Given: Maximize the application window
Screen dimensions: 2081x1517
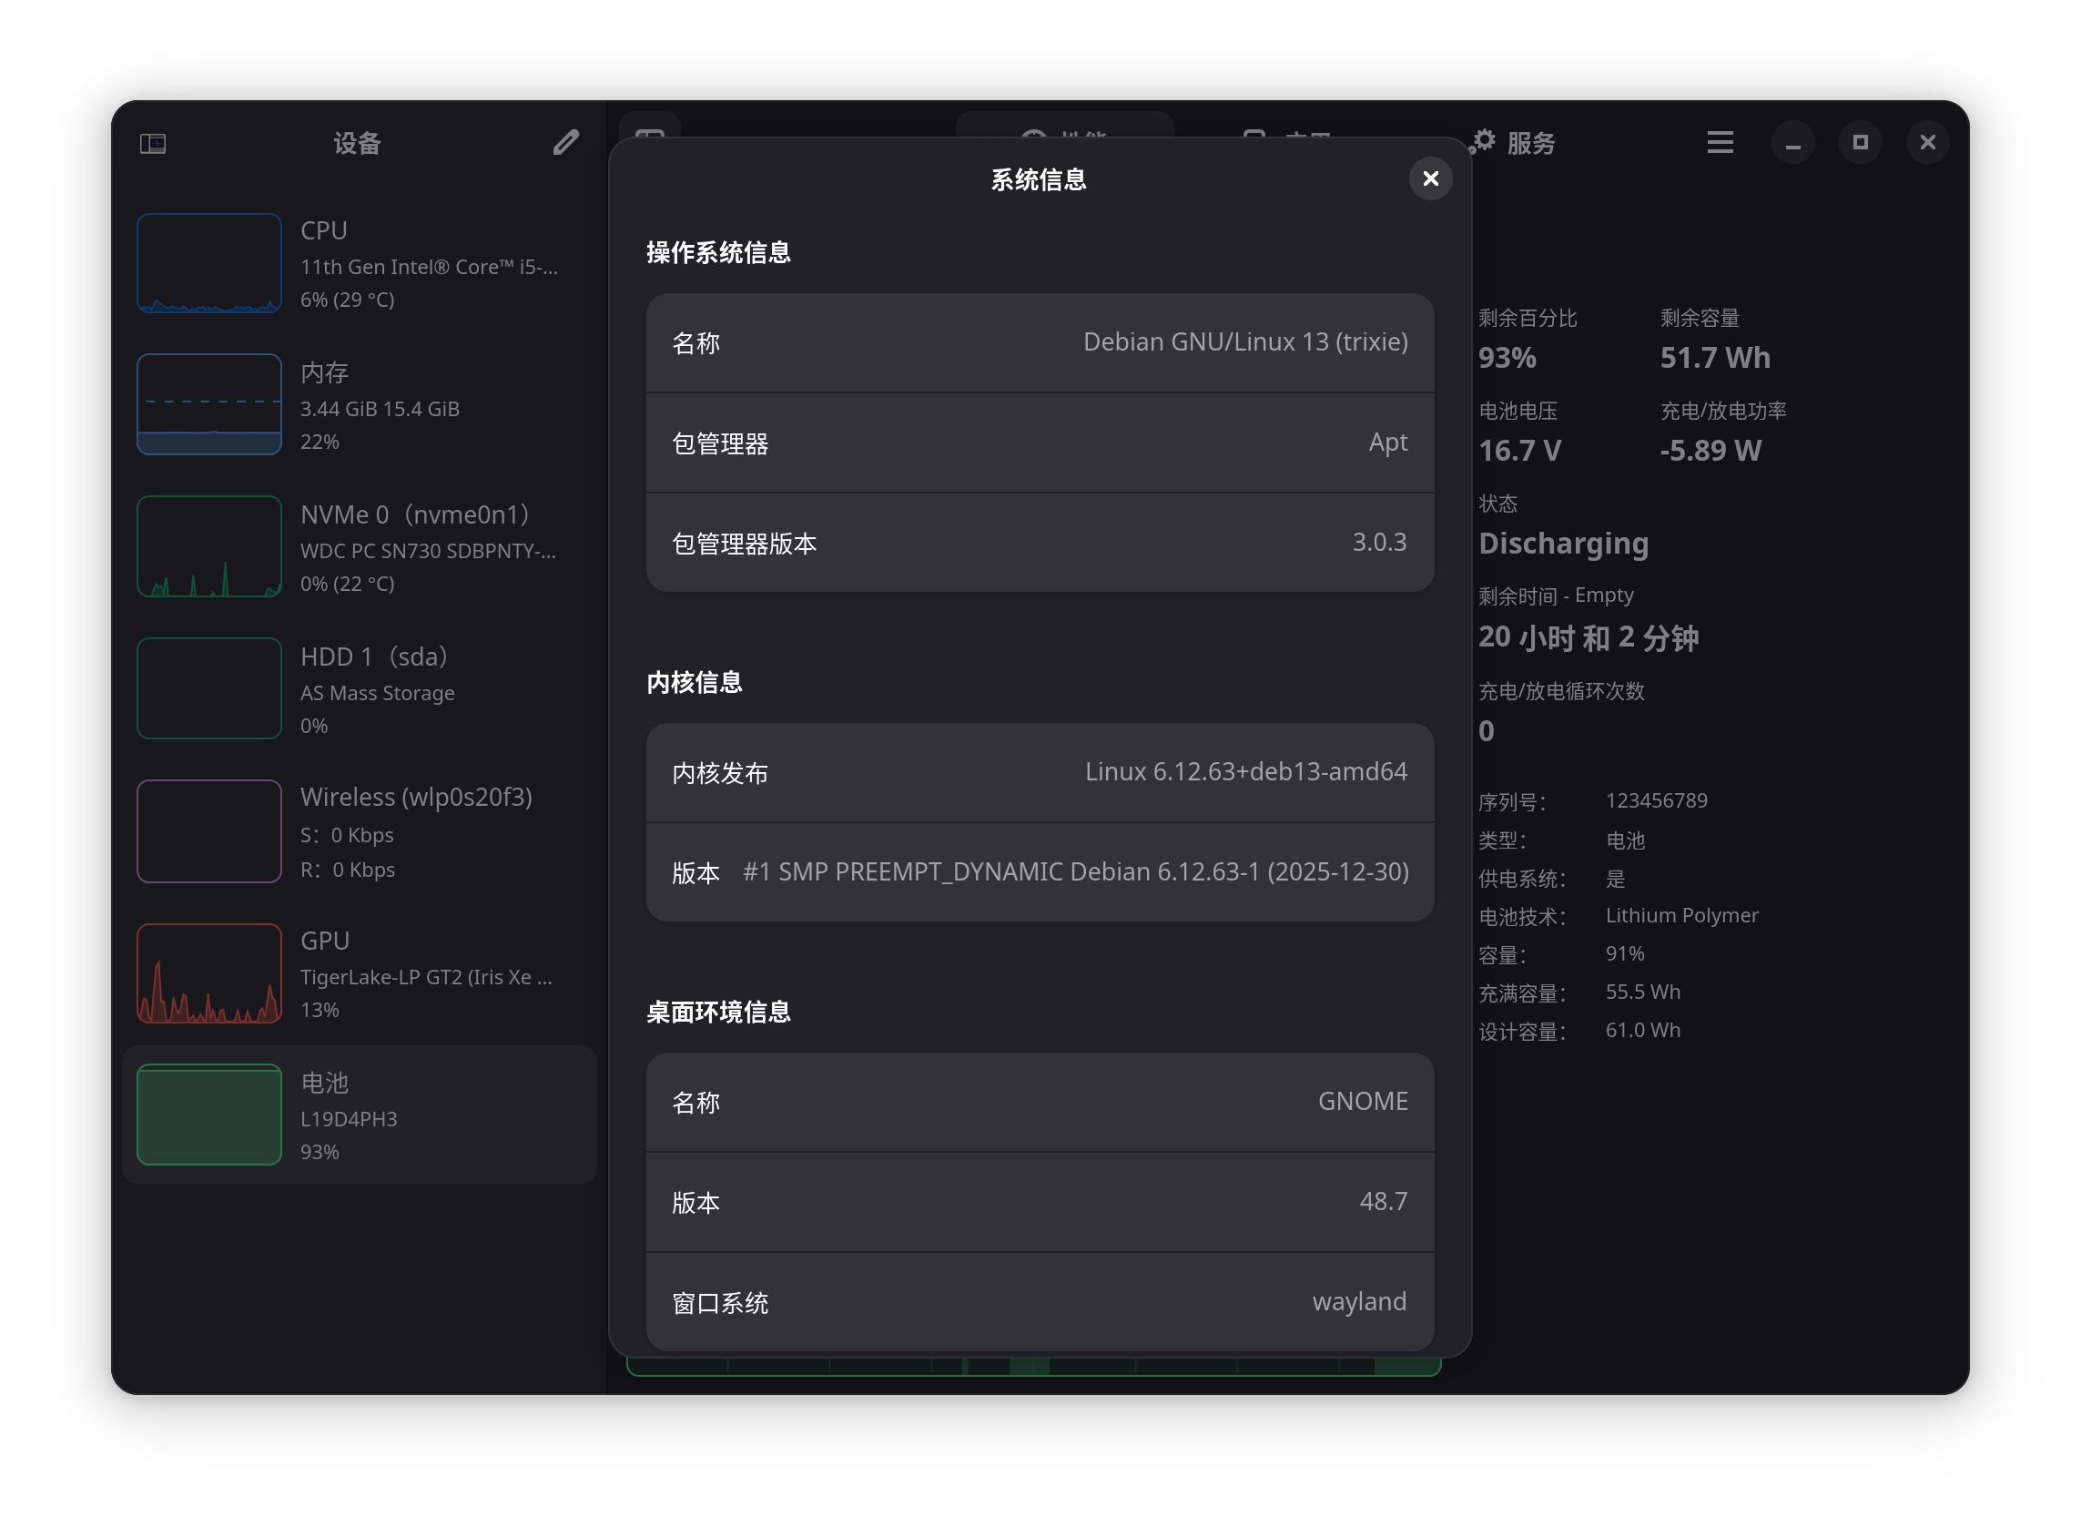Looking at the screenshot, I should (x=1860, y=142).
